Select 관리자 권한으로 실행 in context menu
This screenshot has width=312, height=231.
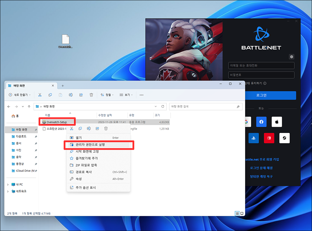(x=98, y=144)
